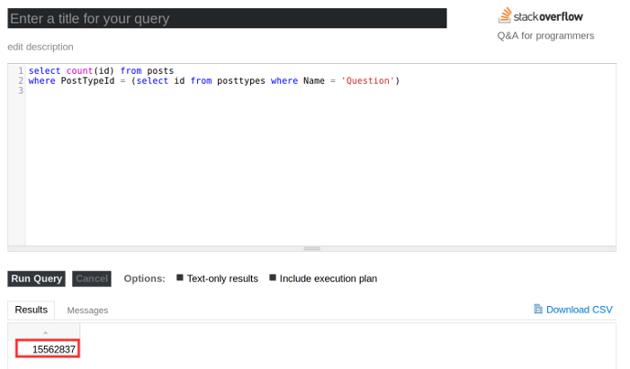Click the 15562837 result cell

click(48, 348)
